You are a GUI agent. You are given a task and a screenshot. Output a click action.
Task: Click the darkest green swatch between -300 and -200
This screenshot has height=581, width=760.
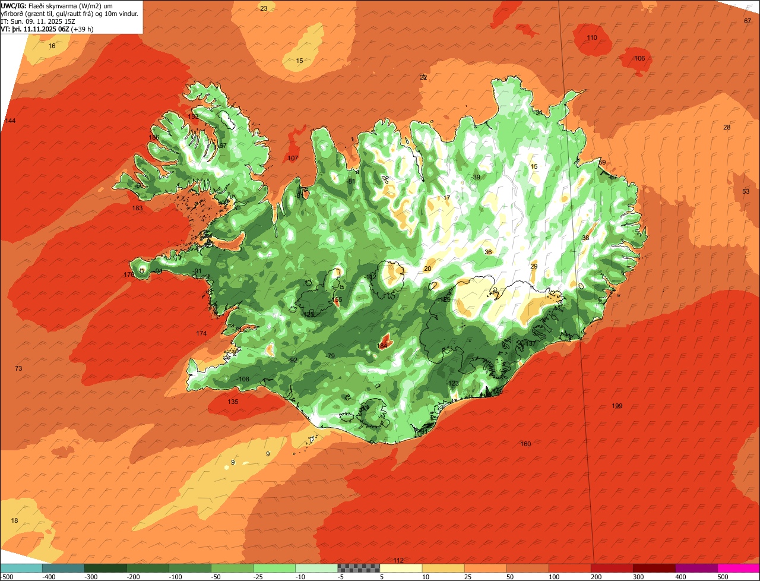pyautogui.click(x=105, y=568)
